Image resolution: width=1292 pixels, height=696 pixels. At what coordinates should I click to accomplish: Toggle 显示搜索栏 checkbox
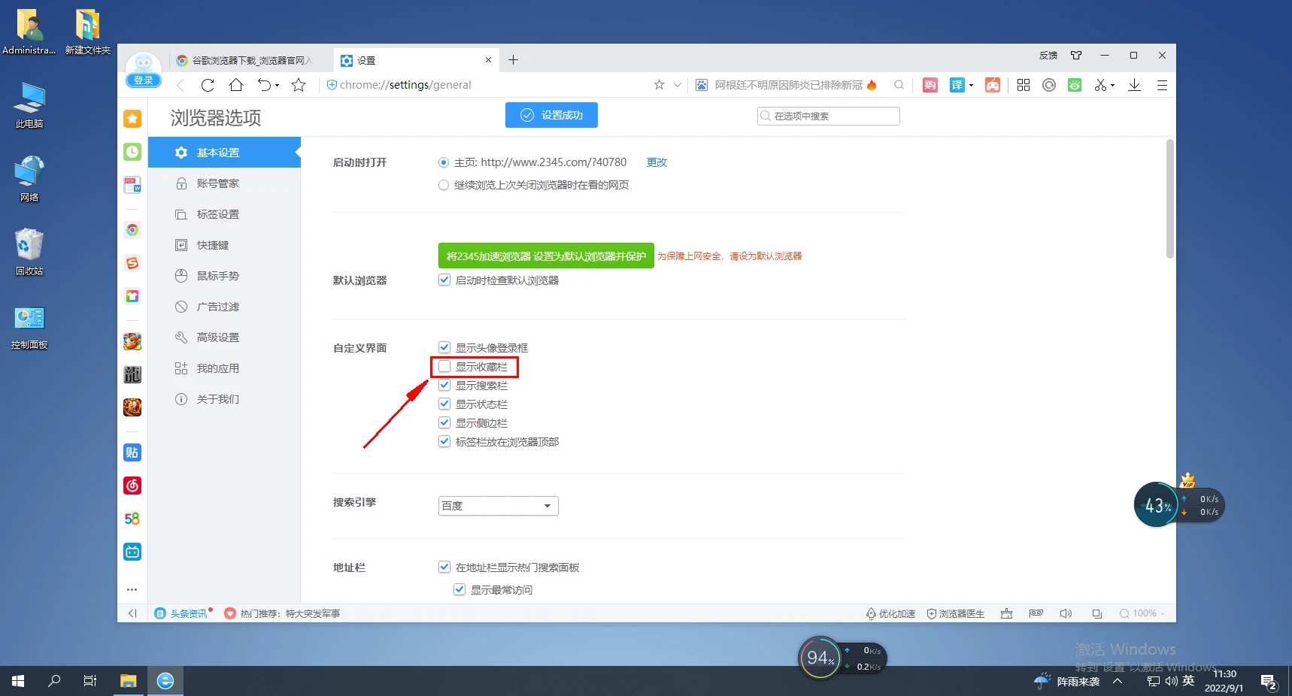[x=444, y=385]
